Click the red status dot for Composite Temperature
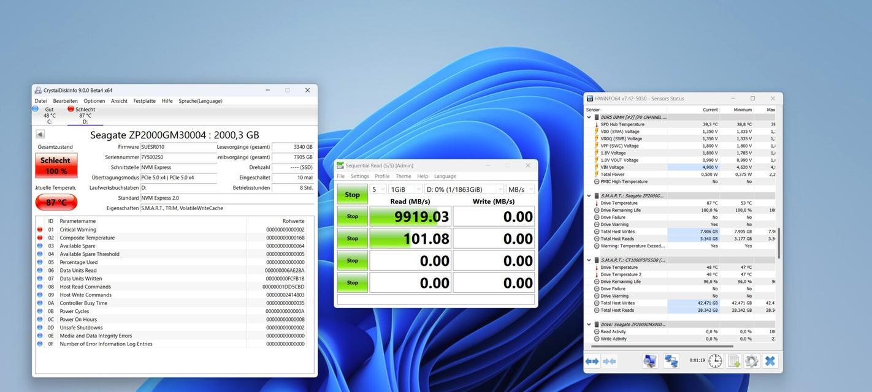 40,238
